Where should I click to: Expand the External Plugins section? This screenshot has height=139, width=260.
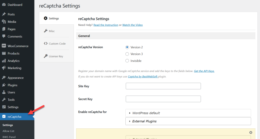188,121
